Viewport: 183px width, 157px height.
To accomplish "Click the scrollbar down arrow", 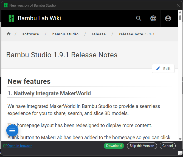I will 180,139.
